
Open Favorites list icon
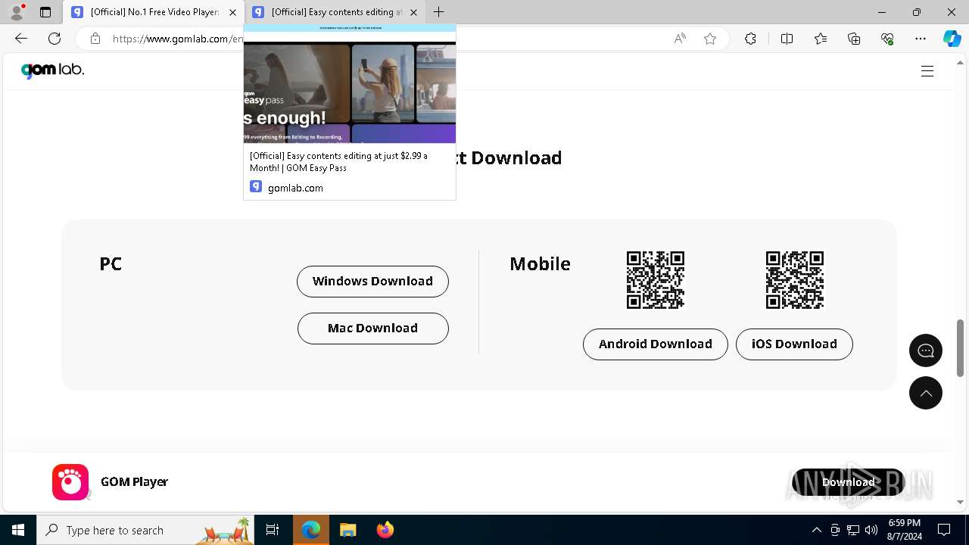(821, 39)
